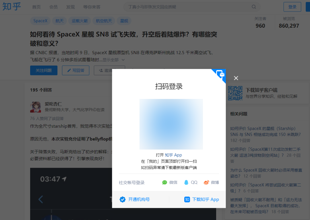Open the 会员 nav tab
Screen dimensions: 310x220
(x=53, y=7)
